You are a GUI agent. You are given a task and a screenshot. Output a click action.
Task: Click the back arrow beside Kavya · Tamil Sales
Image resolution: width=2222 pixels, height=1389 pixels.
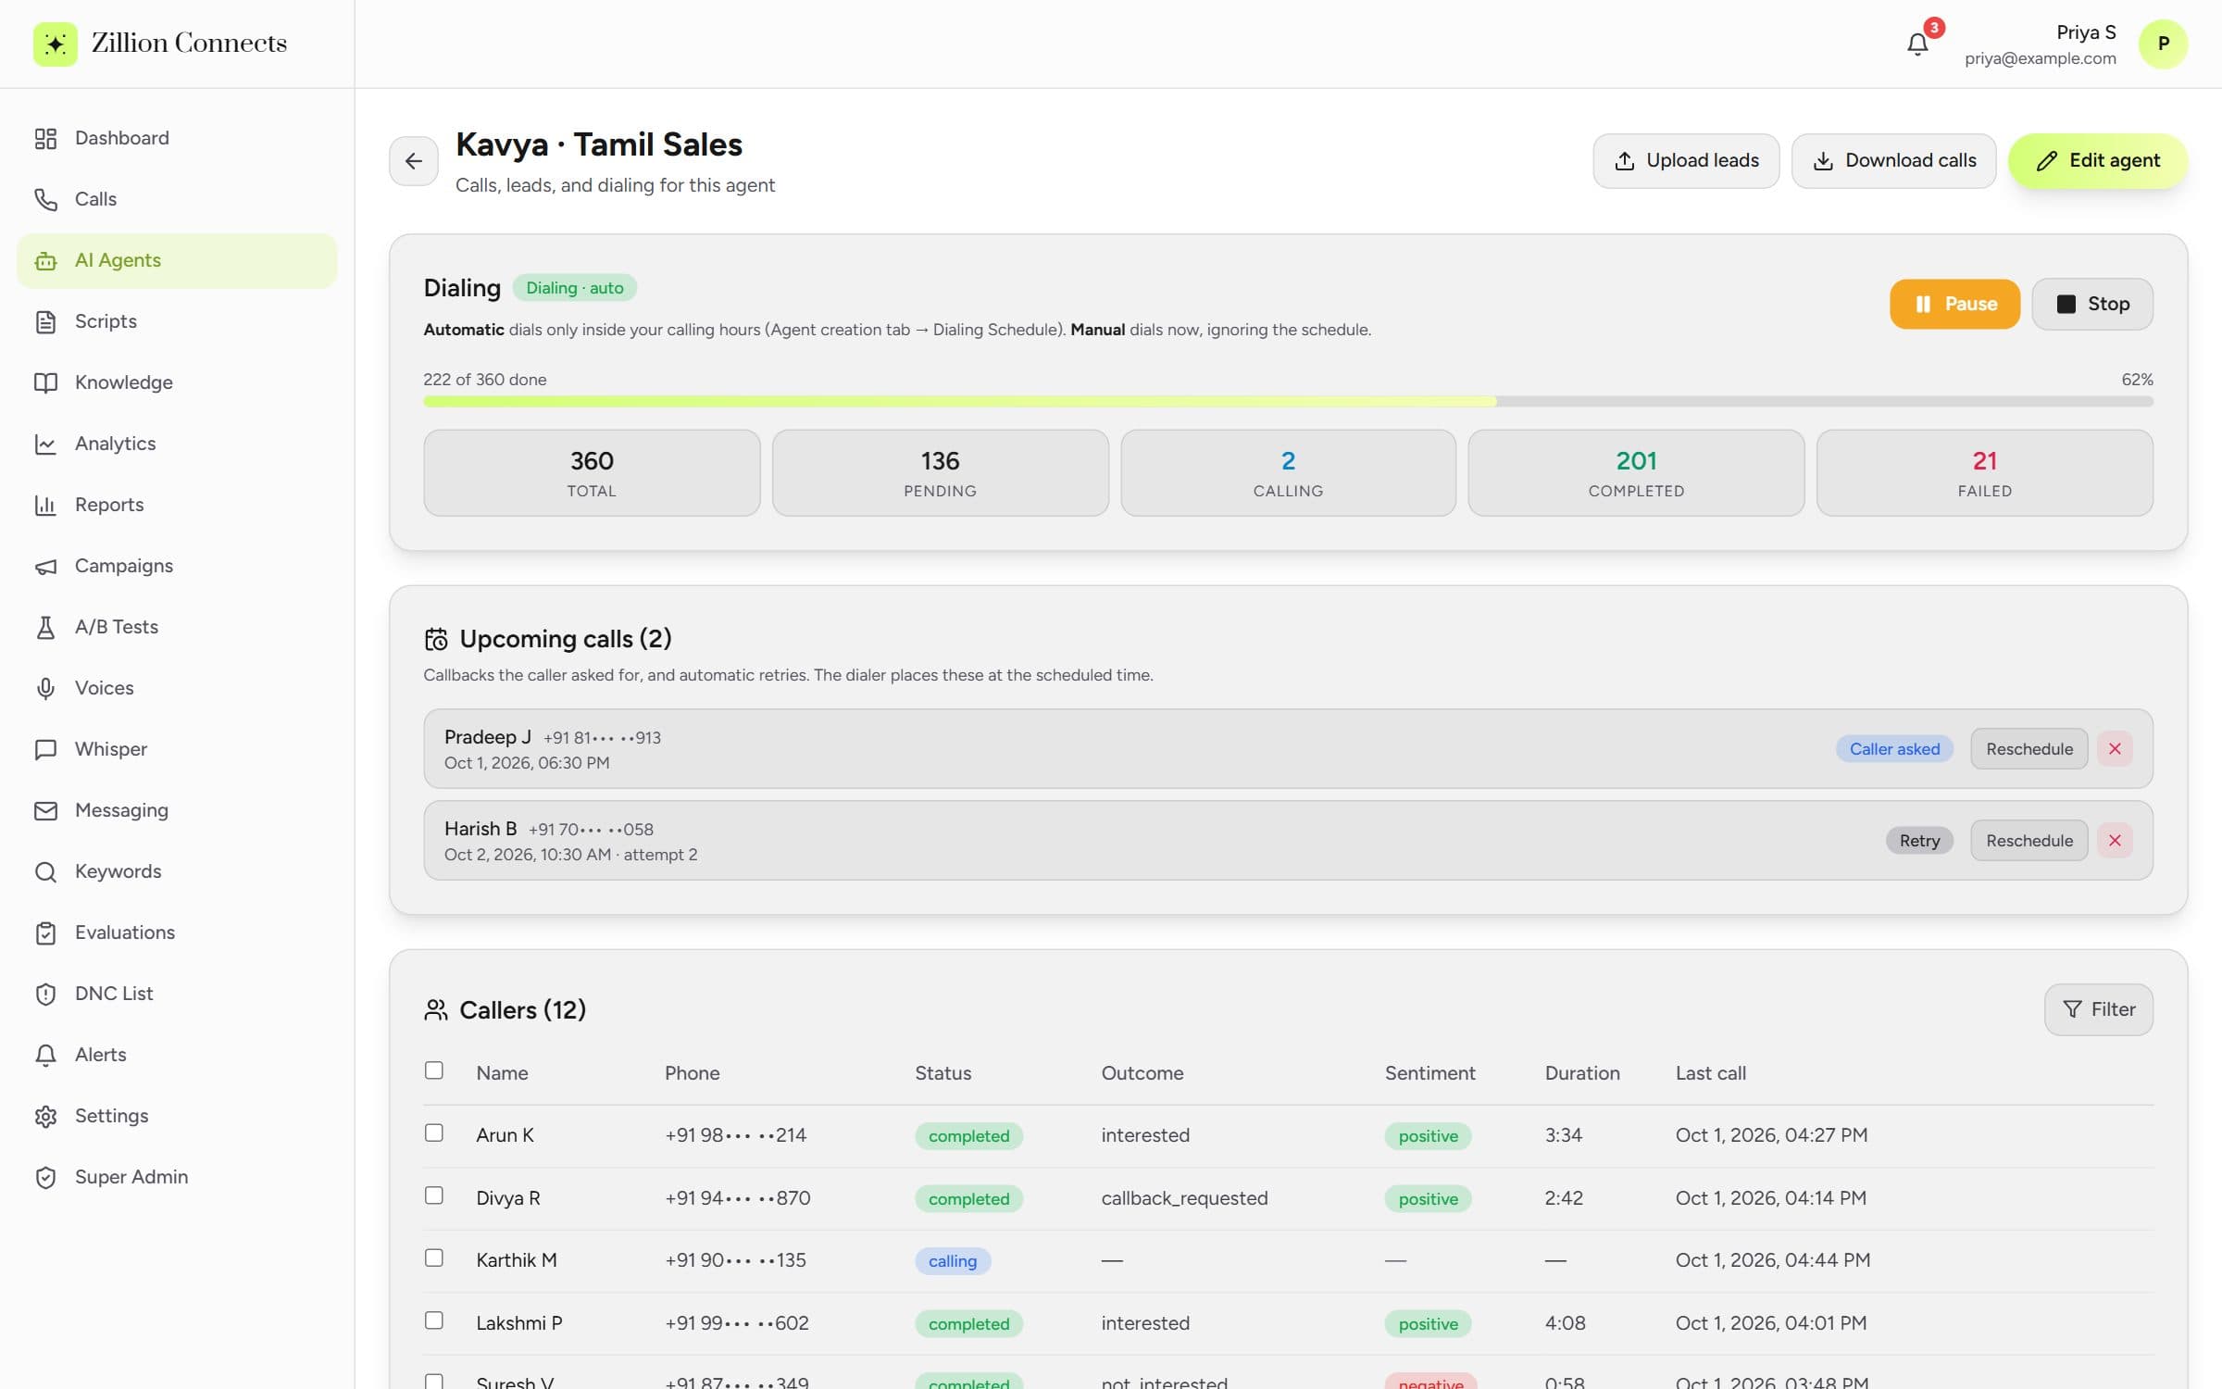point(413,161)
